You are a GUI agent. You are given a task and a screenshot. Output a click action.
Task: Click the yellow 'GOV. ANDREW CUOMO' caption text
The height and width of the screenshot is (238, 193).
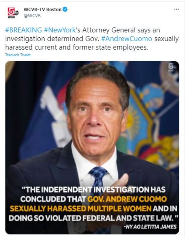tap(127, 199)
